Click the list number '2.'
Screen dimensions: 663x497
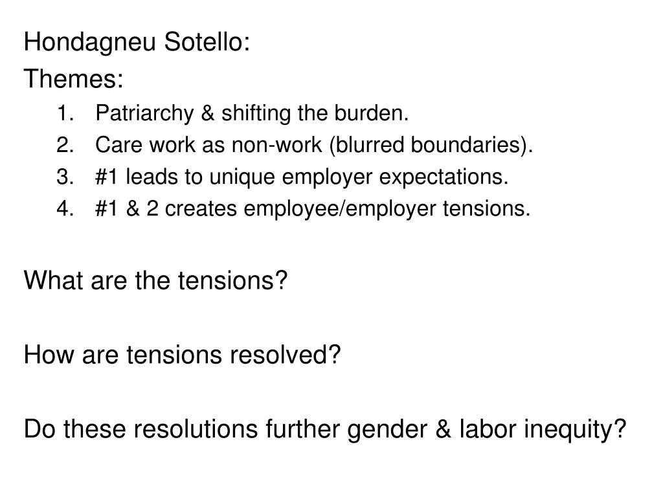pos(65,145)
